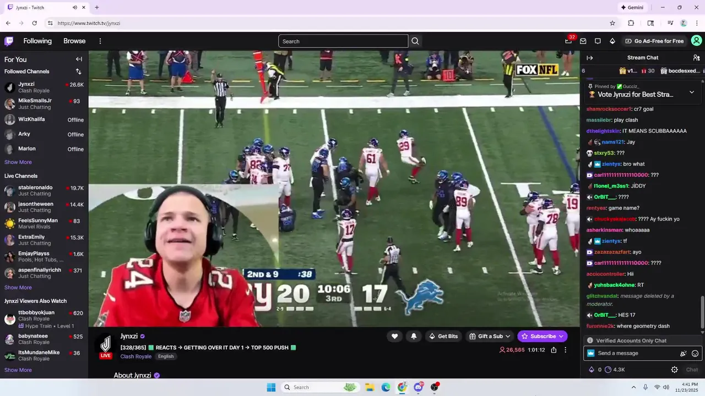The height and width of the screenshot is (396, 705).
Task: Click the Get Bits gem icon in top bar
Action: tap(612, 41)
